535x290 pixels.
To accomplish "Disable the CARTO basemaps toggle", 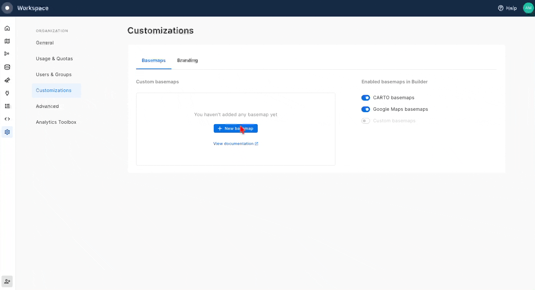I will click(366, 98).
